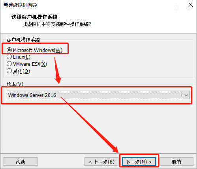Screen dimensions: 197x169
Task: Proceed with 下一步(N) > button
Action: click(x=139, y=162)
